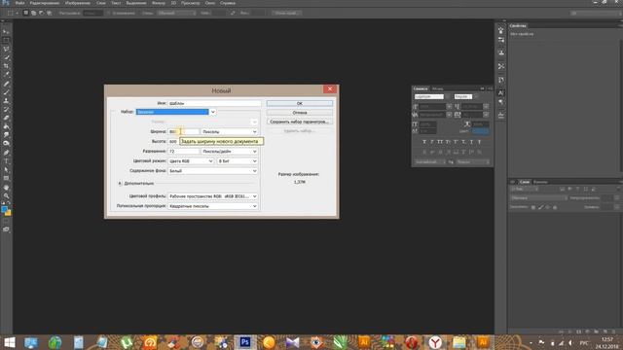Screen dimensions: 623x350
Task: Open background contents dropdown Белый
Action: coord(213,171)
